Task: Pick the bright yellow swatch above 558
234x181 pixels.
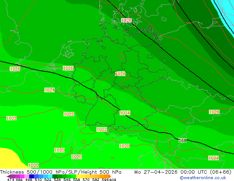Action: (78, 176)
